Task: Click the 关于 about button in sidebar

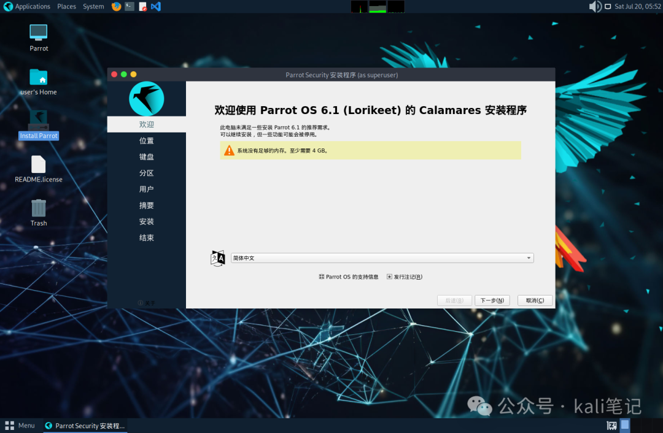Action: coord(146,303)
